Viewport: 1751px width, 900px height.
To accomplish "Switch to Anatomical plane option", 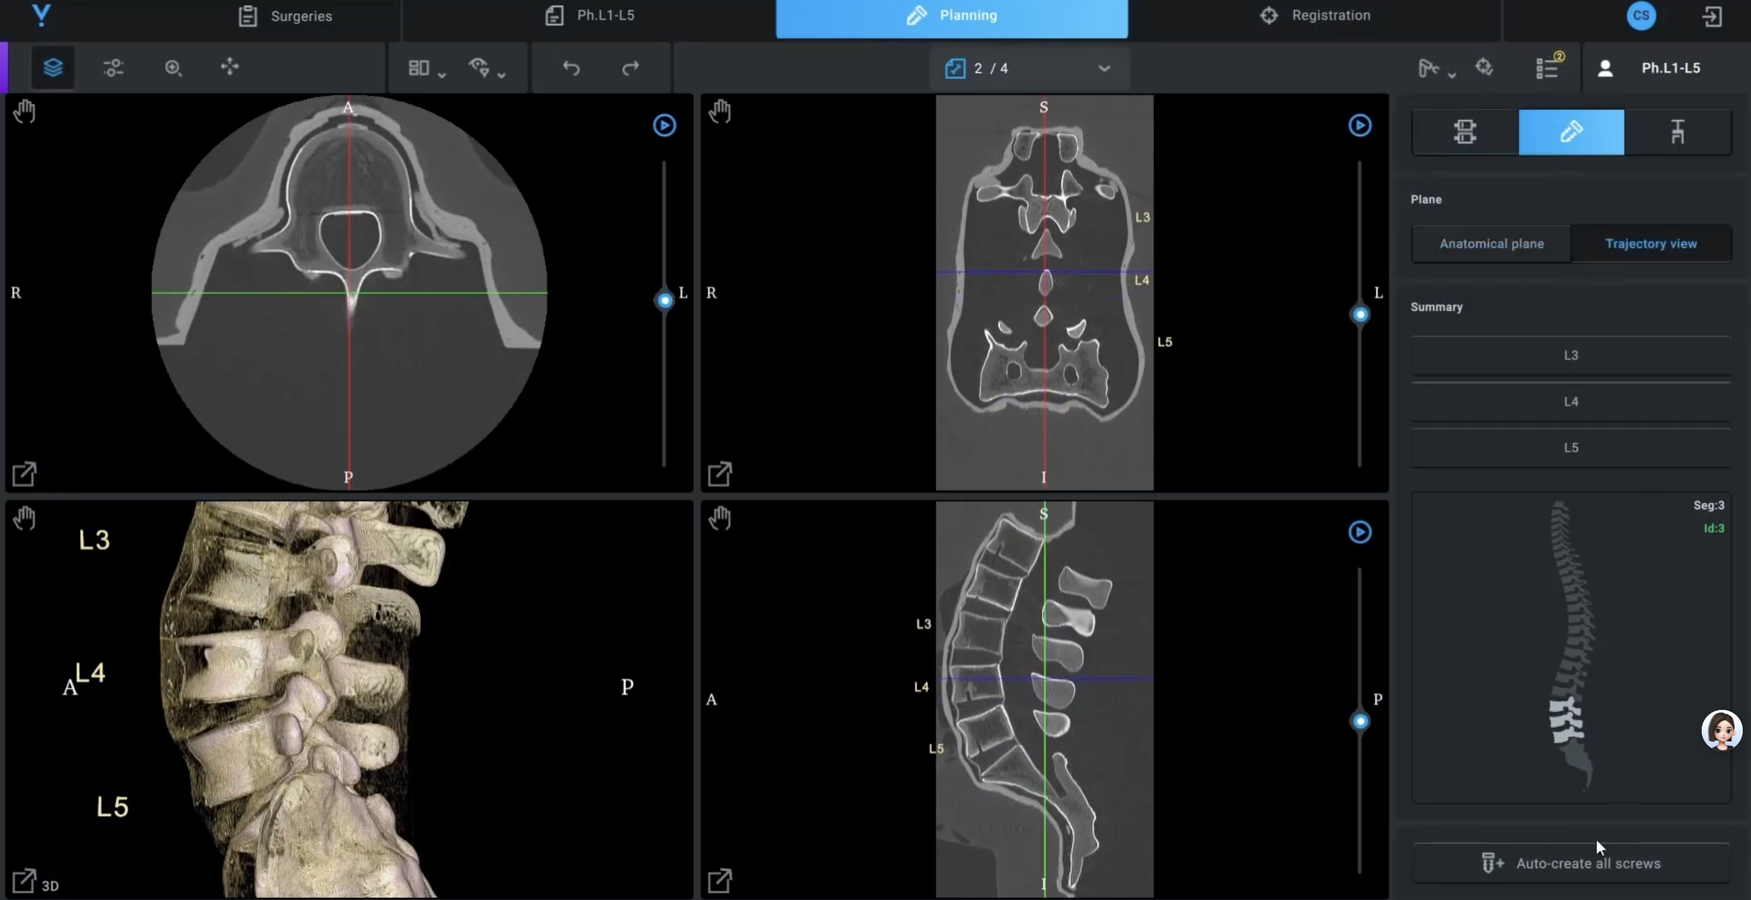I will coord(1492,243).
